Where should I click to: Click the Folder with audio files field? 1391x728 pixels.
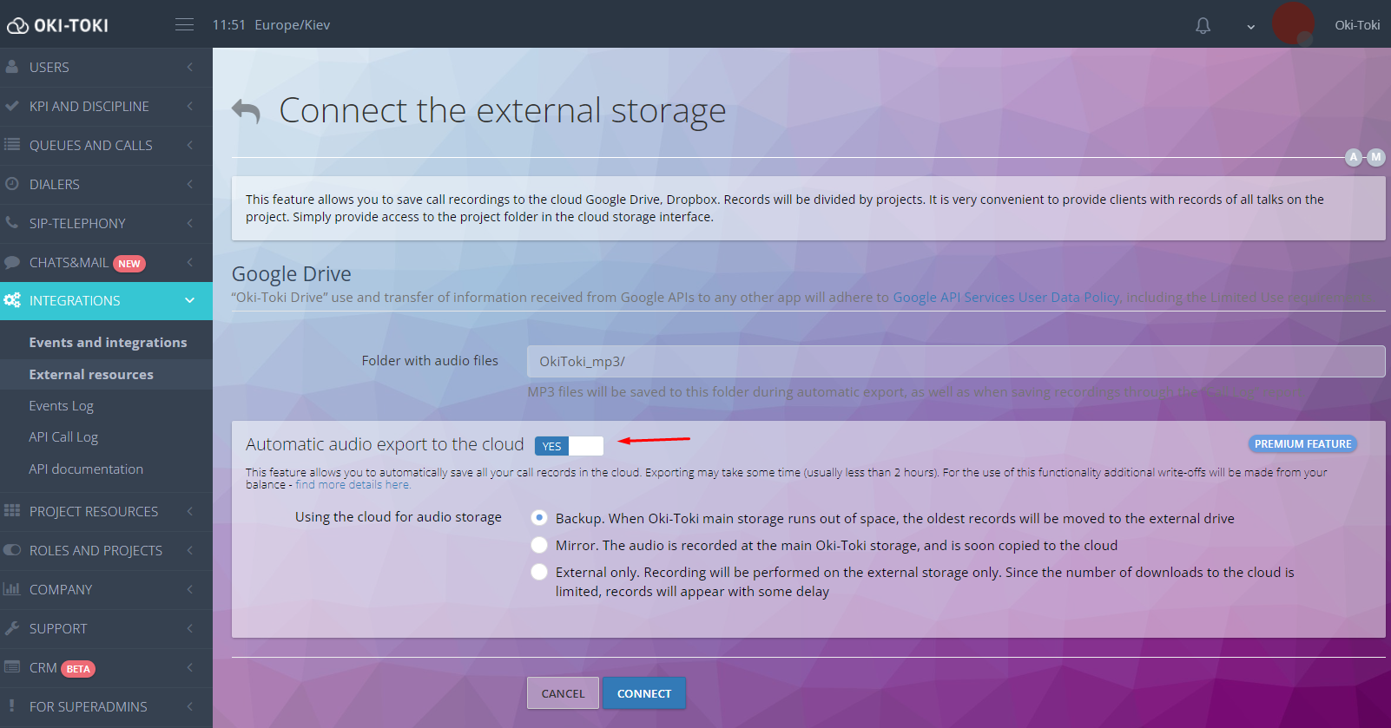pos(956,361)
